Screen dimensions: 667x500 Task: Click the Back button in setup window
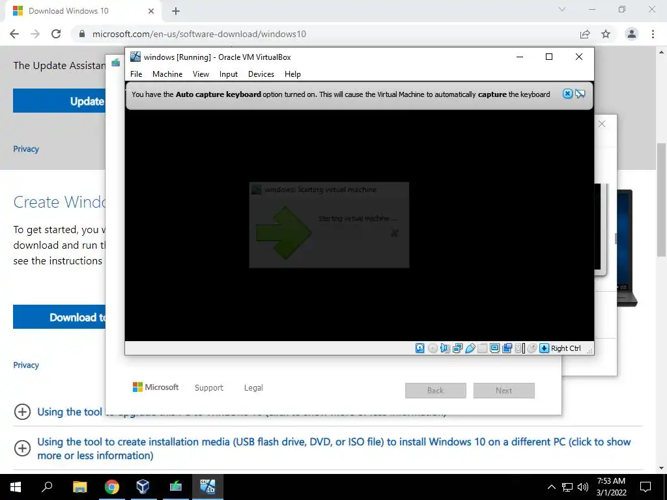[436, 391]
